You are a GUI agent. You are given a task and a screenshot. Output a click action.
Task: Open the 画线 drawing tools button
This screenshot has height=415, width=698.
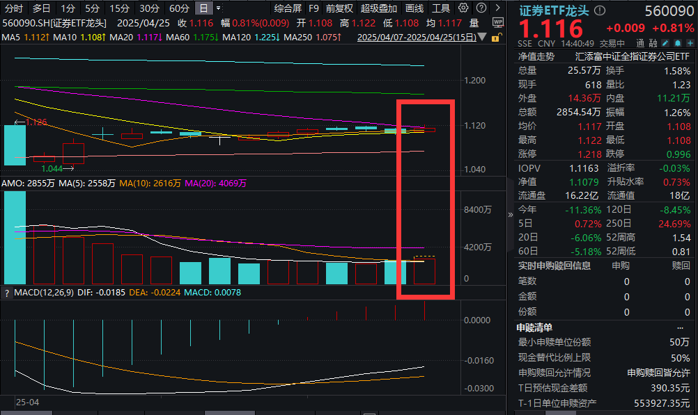(x=414, y=8)
